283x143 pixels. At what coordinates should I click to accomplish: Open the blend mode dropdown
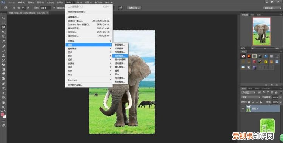tap(251, 97)
